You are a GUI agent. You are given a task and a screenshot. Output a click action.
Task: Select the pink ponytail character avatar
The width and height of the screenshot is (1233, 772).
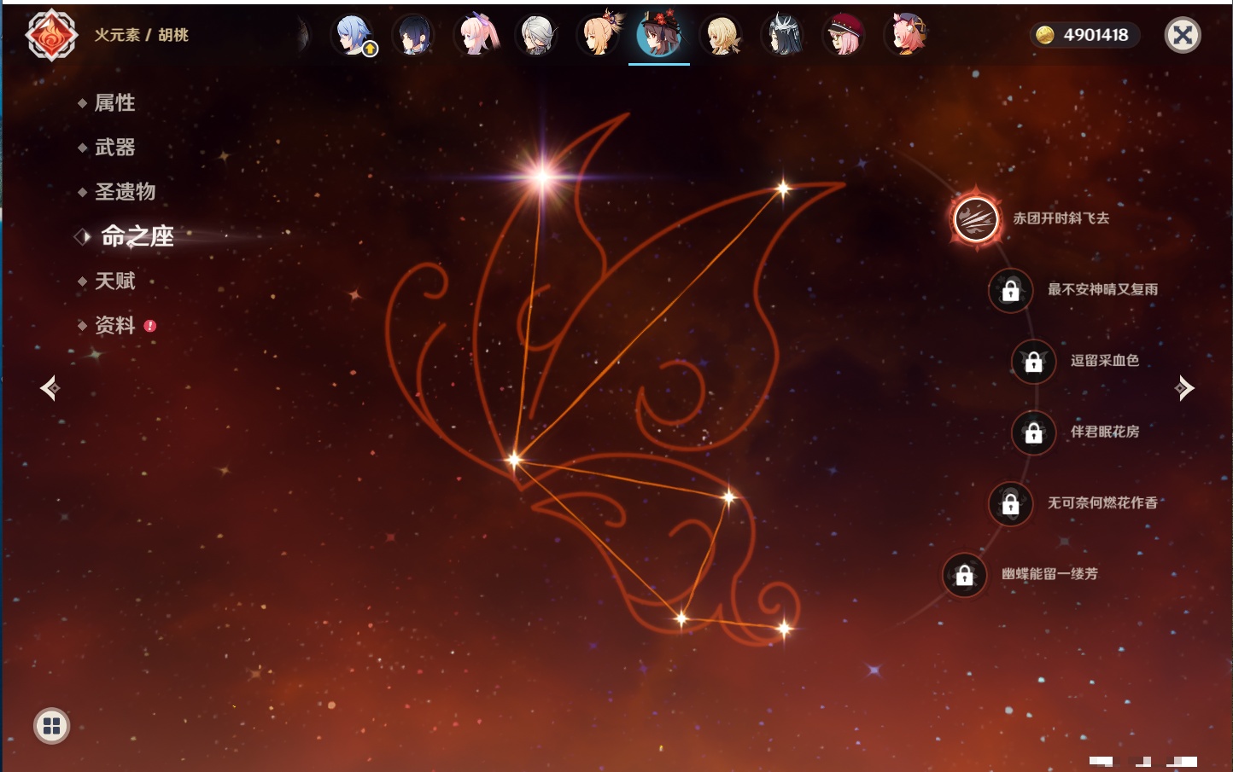[x=476, y=35]
